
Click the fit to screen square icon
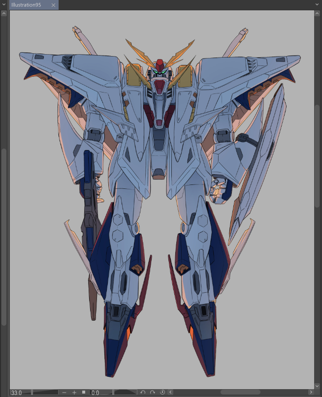(84, 393)
